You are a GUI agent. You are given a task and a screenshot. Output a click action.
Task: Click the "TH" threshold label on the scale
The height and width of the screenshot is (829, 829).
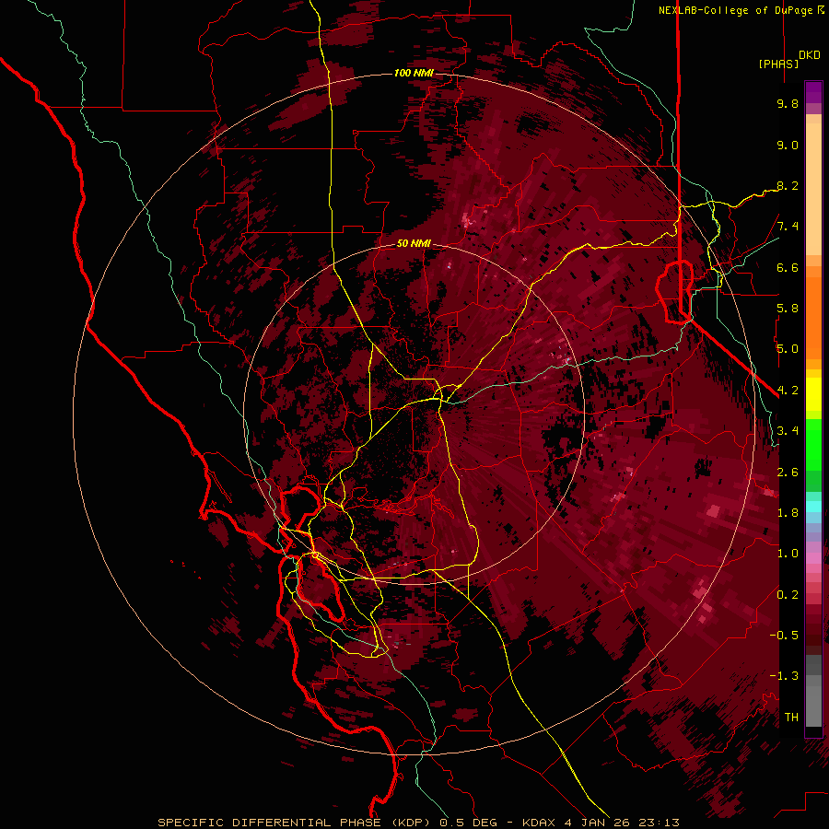coord(791,718)
